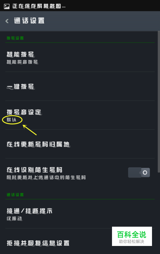The height and width of the screenshot is (254, 160).
Task: Tap 正在保存屏幕截图 notification text
Action: point(39,6)
